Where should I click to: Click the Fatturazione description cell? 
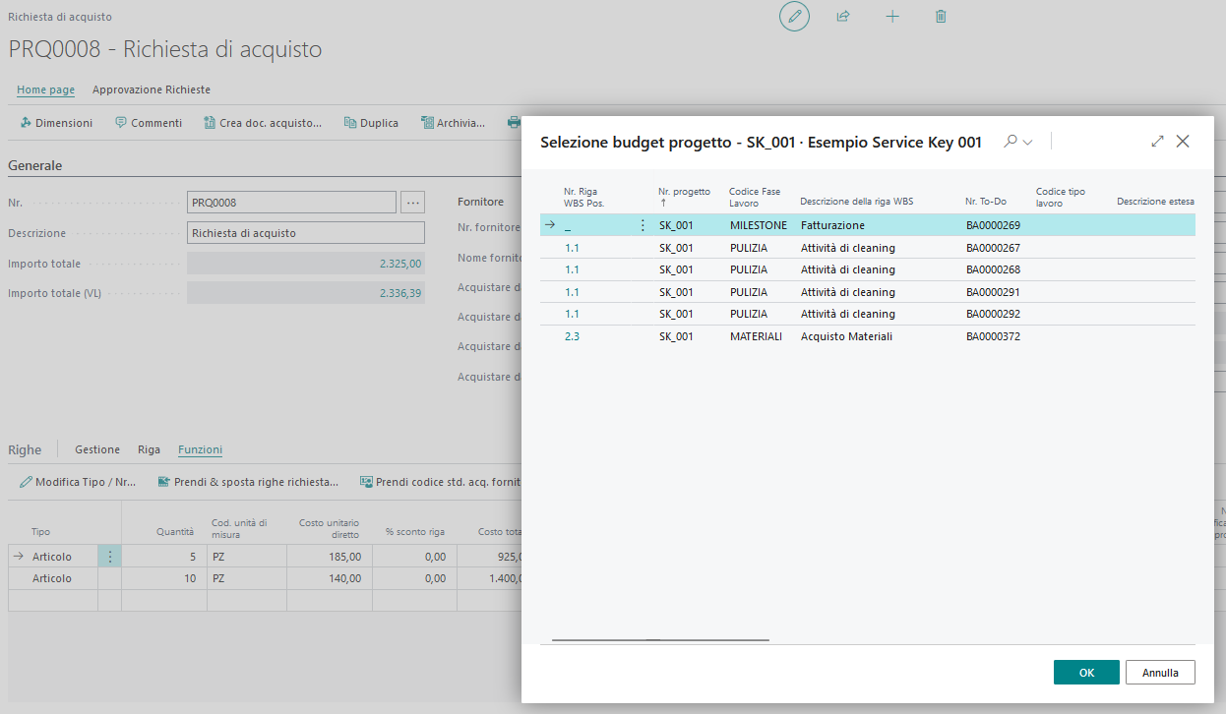coord(832,225)
